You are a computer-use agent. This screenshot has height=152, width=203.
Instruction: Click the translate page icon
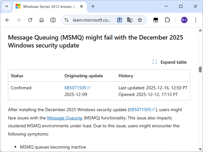click(x=129, y=20)
